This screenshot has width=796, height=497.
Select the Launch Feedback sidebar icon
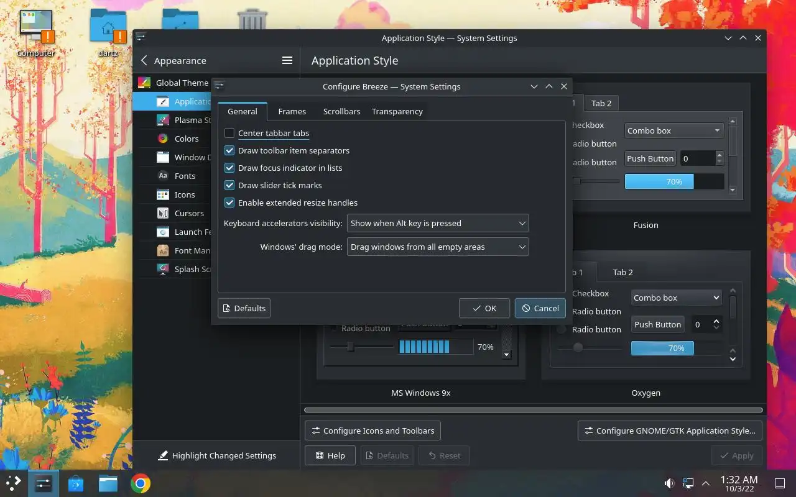click(162, 232)
